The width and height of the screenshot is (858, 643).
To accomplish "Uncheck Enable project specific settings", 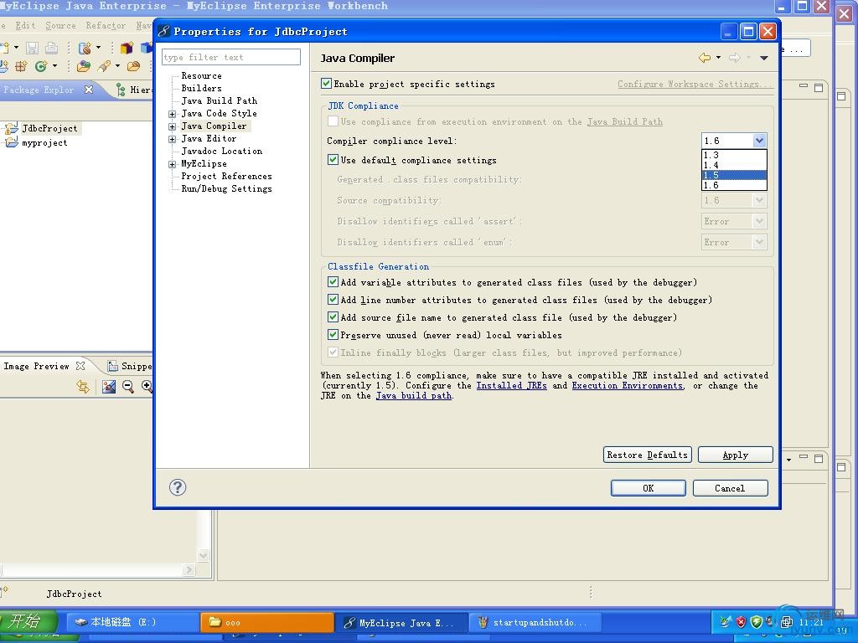I will [x=326, y=84].
